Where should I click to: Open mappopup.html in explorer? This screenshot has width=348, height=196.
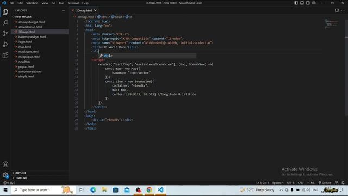29,57
